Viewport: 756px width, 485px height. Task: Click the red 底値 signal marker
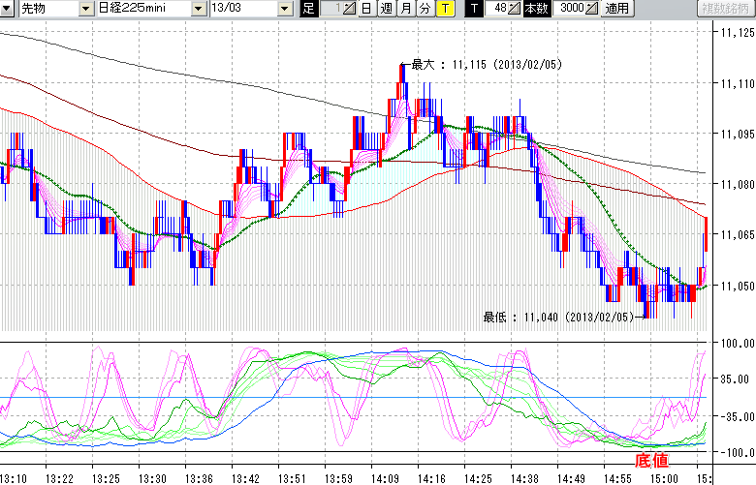[650, 459]
